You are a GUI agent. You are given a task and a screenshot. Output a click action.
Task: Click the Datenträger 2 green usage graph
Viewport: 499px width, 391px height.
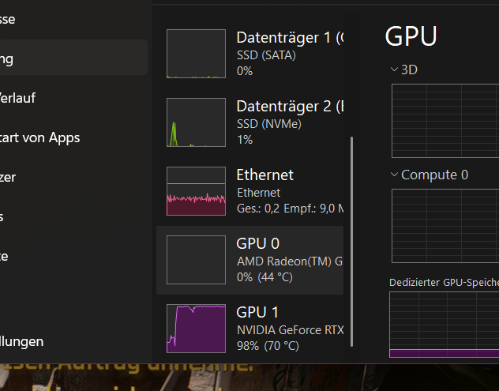196,122
